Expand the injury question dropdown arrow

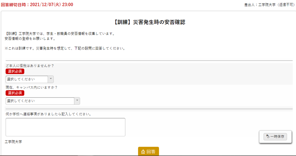tap(51, 79)
